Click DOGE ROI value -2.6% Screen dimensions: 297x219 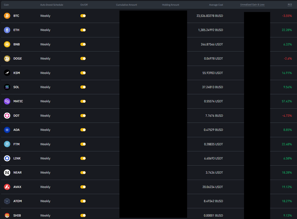click(288, 59)
